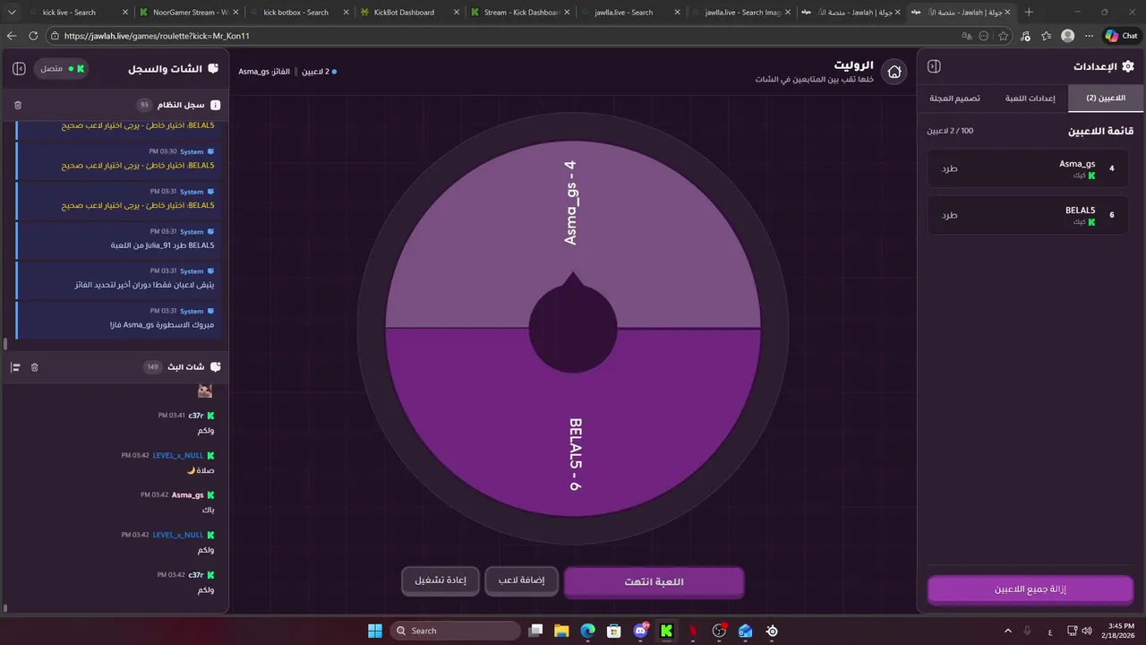
Task: Switch to NoorGamer Stream browser tab
Action: pyautogui.click(x=188, y=13)
